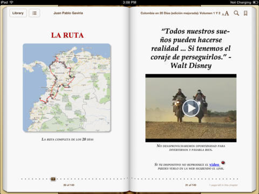This screenshot has width=259, height=194.
Task: Tap the author name Juan Pablo Gaviria
Action: click(68, 13)
